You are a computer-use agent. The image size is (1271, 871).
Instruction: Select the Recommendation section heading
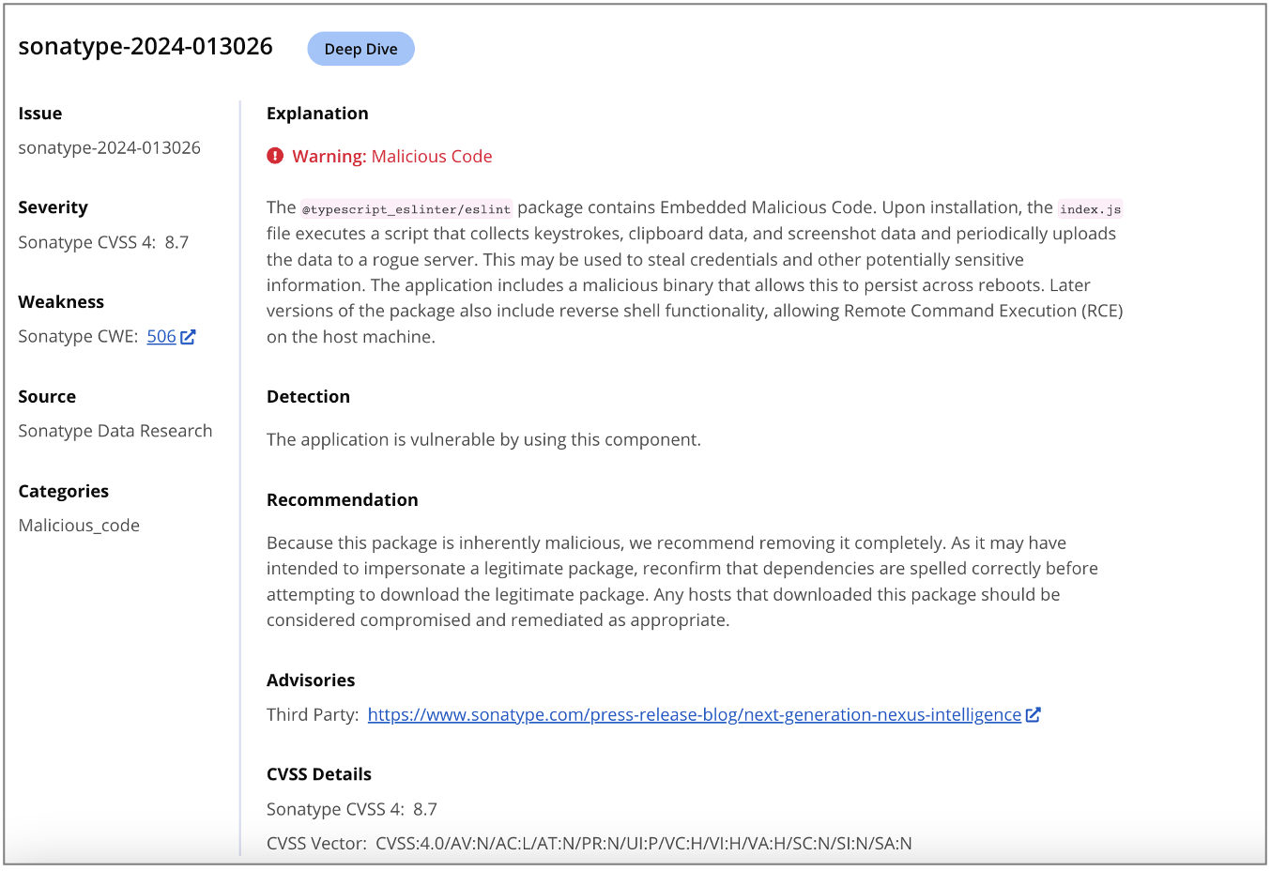point(342,500)
